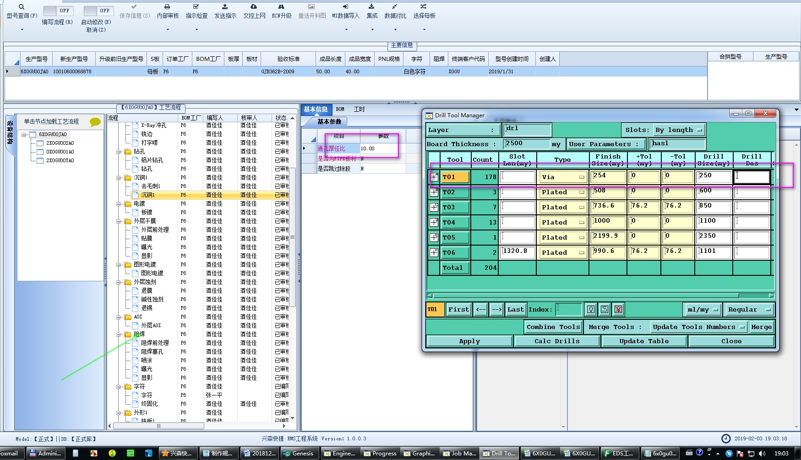Click the Engineering taskbar item
801x460 pixels.
[x=340, y=453]
